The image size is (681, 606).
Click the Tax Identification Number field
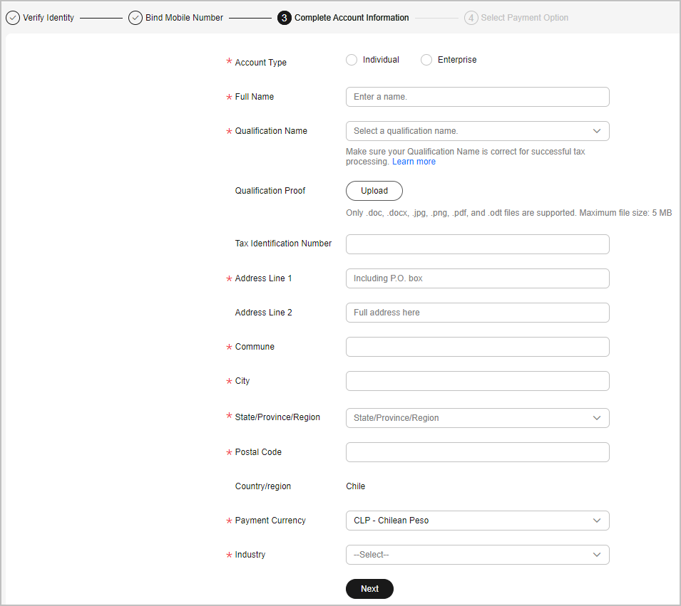[477, 244]
